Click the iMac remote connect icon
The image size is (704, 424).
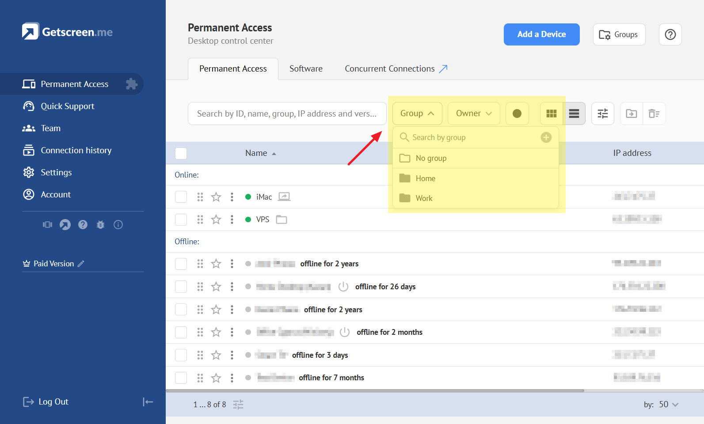tap(284, 197)
